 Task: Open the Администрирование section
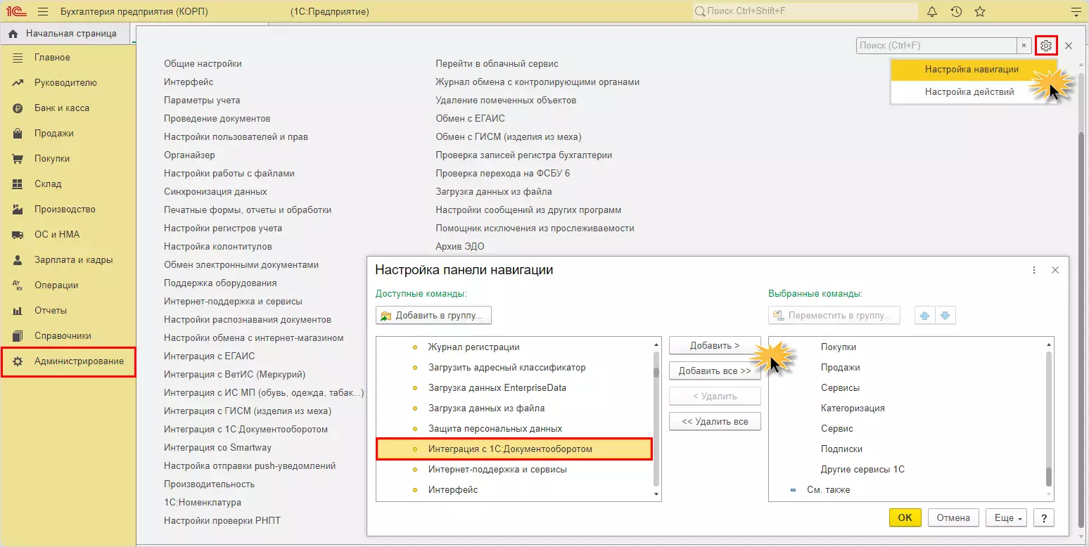[x=68, y=361]
